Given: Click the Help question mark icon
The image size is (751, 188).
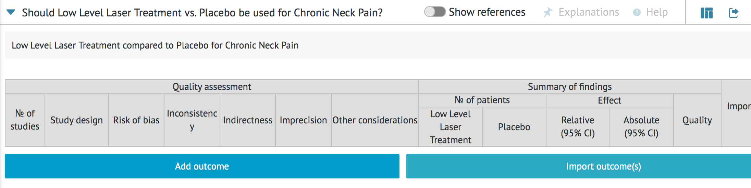Looking at the screenshot, I should pyautogui.click(x=637, y=13).
